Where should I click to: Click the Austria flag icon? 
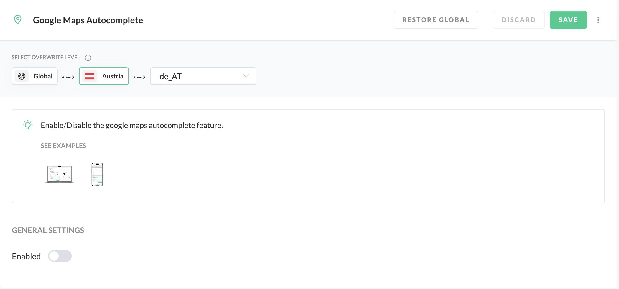point(90,76)
